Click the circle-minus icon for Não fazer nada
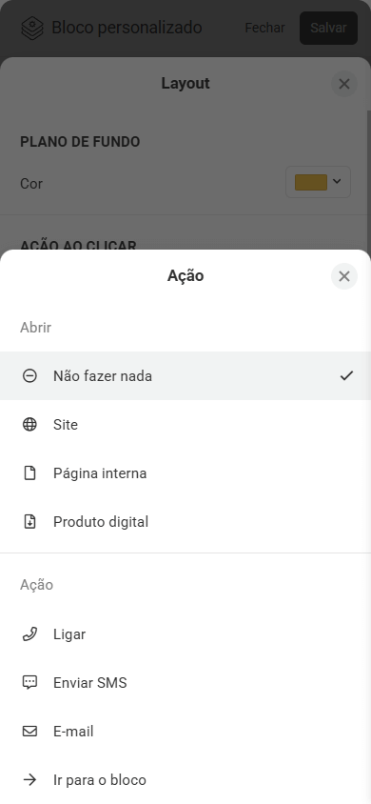This screenshot has width=371, height=804. (29, 376)
